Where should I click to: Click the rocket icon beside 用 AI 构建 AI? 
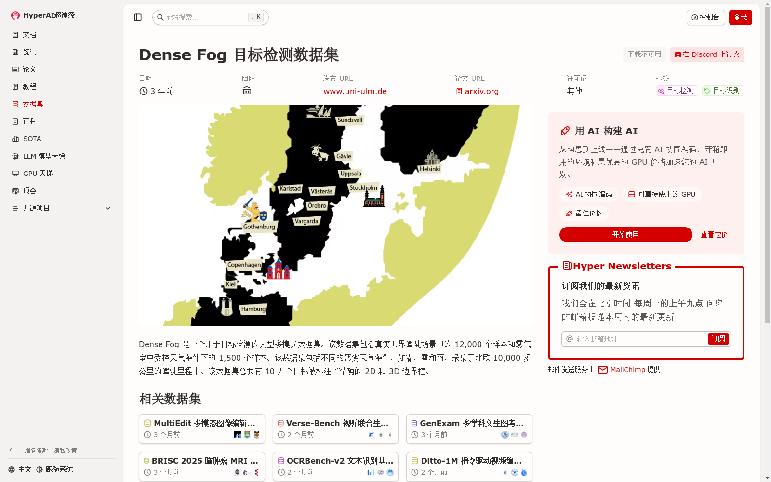tap(565, 131)
